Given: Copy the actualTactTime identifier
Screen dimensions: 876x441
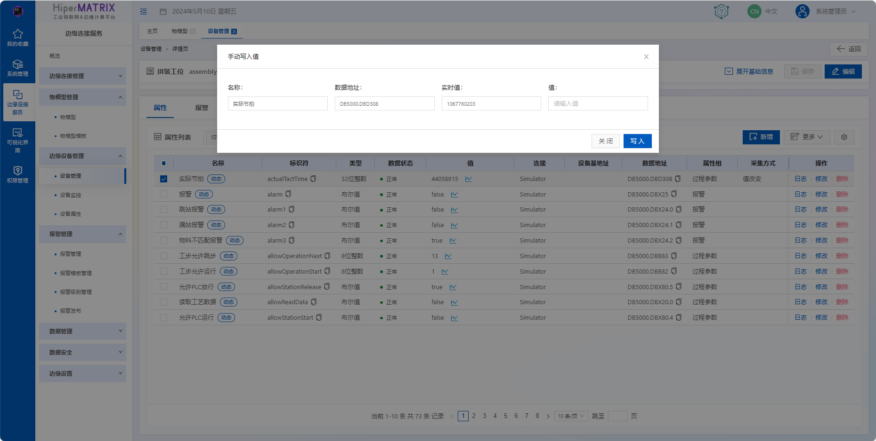Looking at the screenshot, I should tap(313, 179).
